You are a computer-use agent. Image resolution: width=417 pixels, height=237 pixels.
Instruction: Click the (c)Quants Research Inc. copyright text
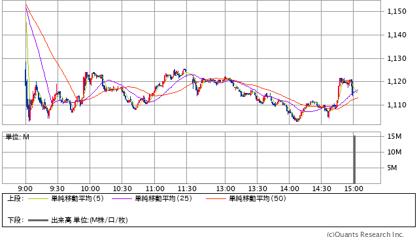(x=365, y=234)
